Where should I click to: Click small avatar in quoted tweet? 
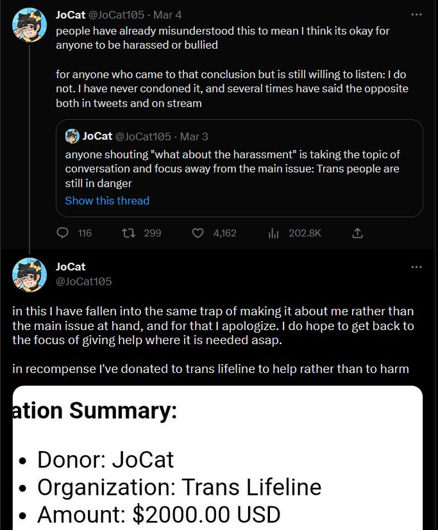click(72, 136)
